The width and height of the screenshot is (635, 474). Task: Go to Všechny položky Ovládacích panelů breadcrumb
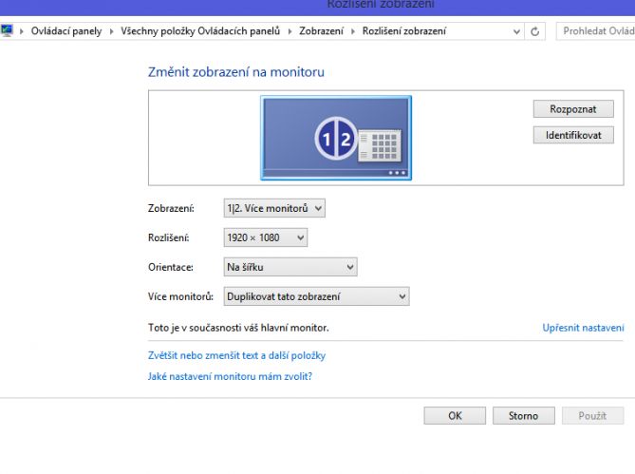200,31
